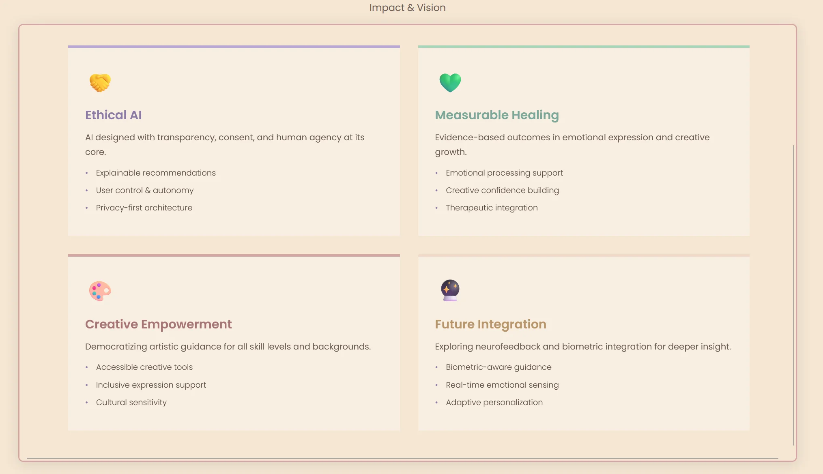The width and height of the screenshot is (823, 474).
Task: Select the Explainable recommendations list item
Action: pyautogui.click(x=156, y=173)
